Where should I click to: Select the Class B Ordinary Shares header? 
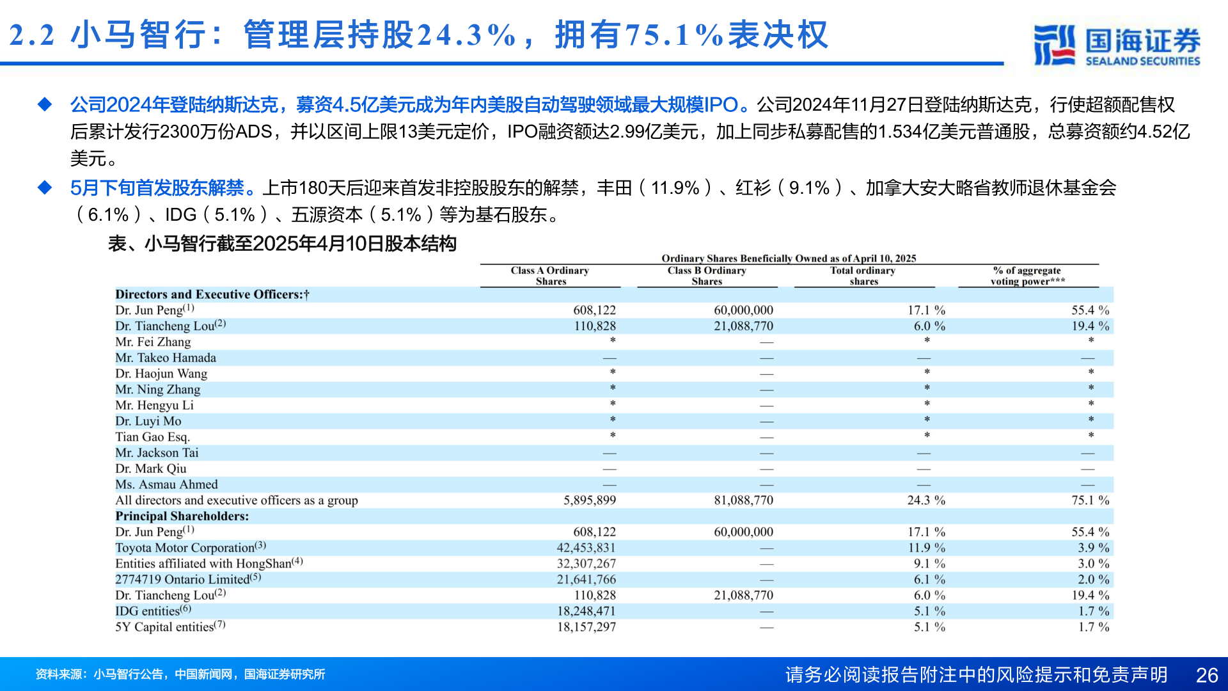pyautogui.click(x=707, y=276)
